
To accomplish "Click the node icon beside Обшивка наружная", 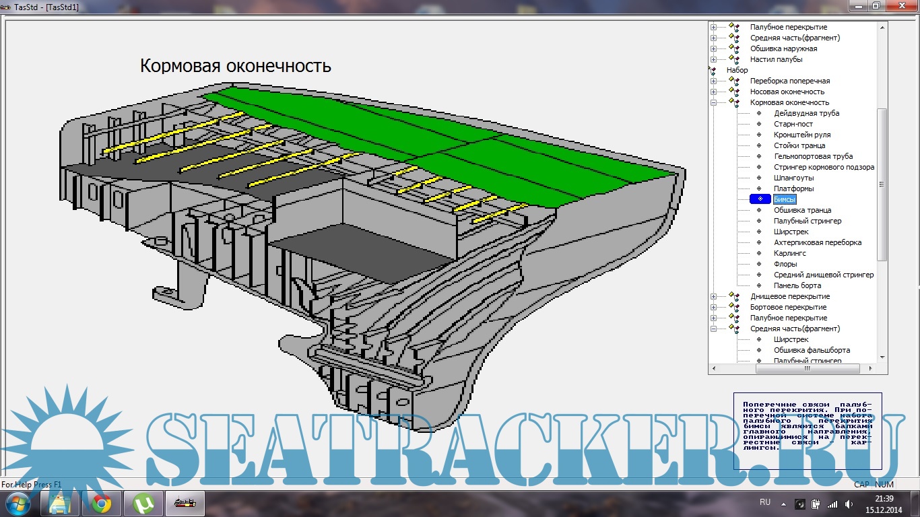I will pos(733,48).
